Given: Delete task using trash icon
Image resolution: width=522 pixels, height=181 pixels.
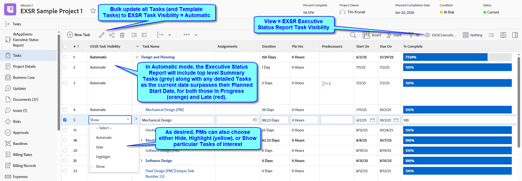Looking at the screenshot, I should pos(122,35).
